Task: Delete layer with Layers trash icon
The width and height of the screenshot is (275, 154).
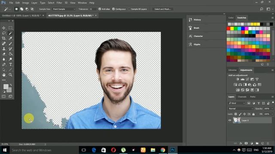Action: point(268,143)
